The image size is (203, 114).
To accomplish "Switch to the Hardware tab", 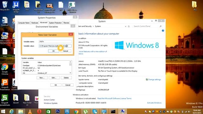I will 35,23.
